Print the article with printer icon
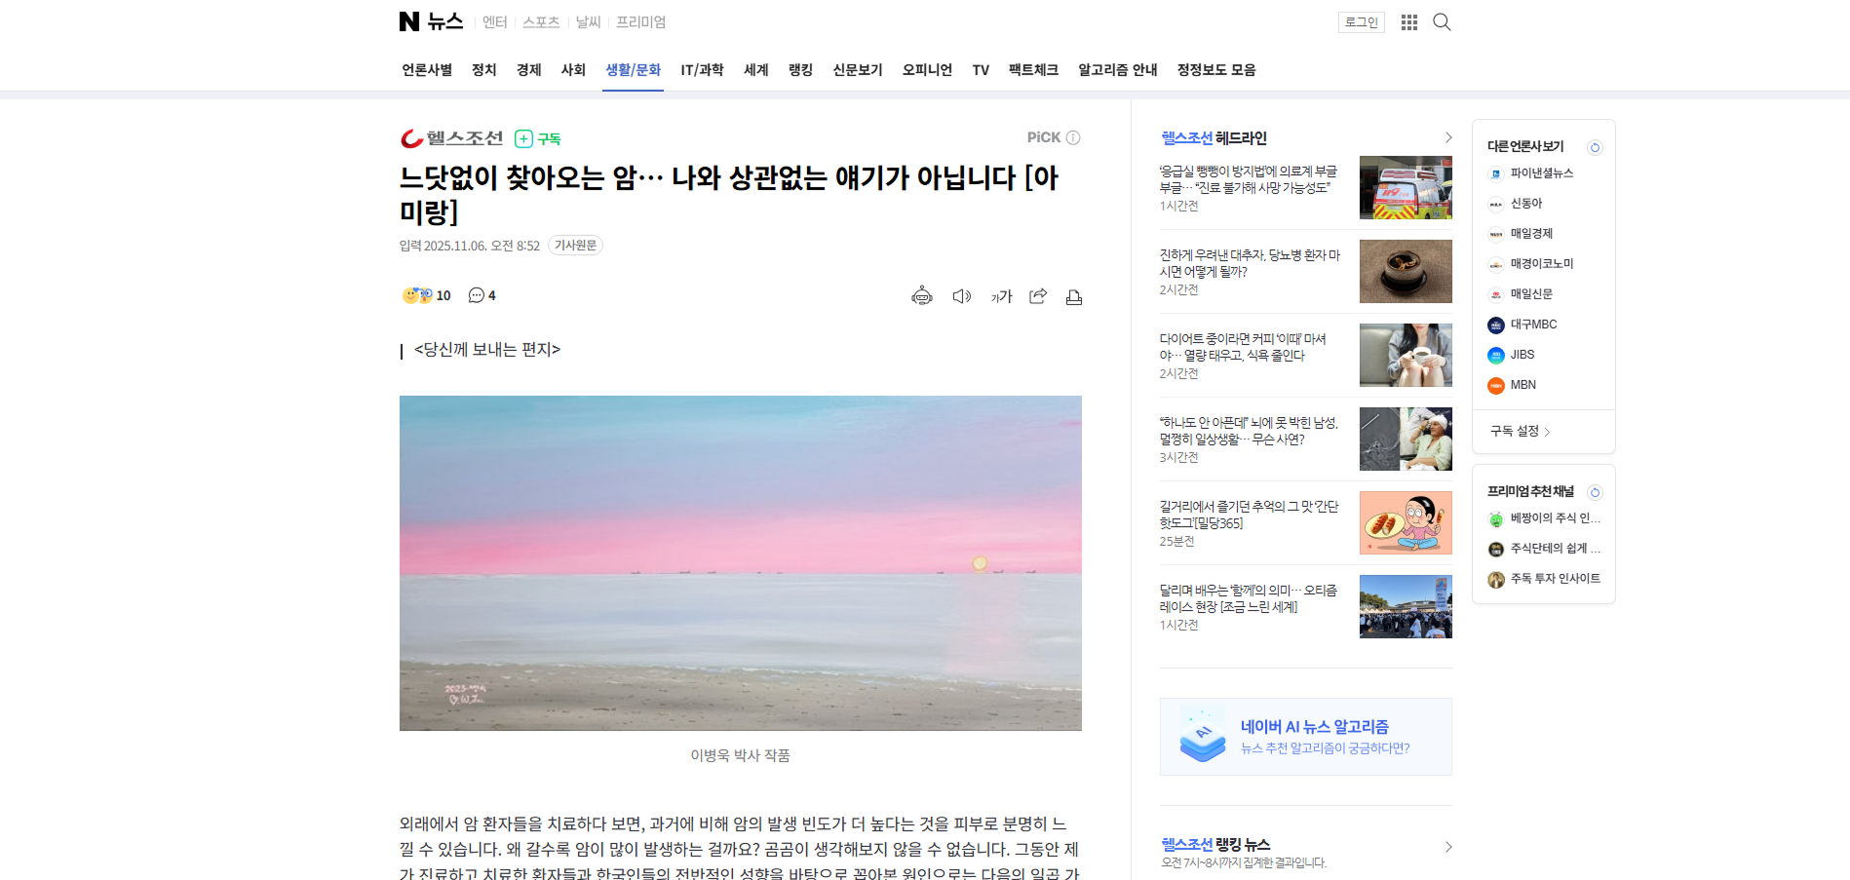This screenshot has width=1850, height=880. (x=1074, y=297)
